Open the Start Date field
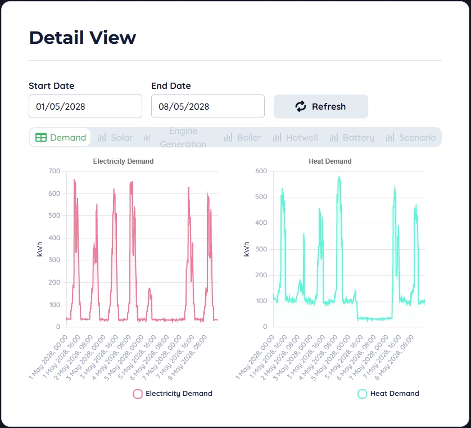471x428 pixels. 85,106
